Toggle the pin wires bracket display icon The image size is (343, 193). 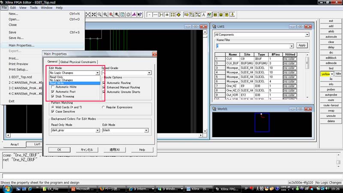coord(161,15)
